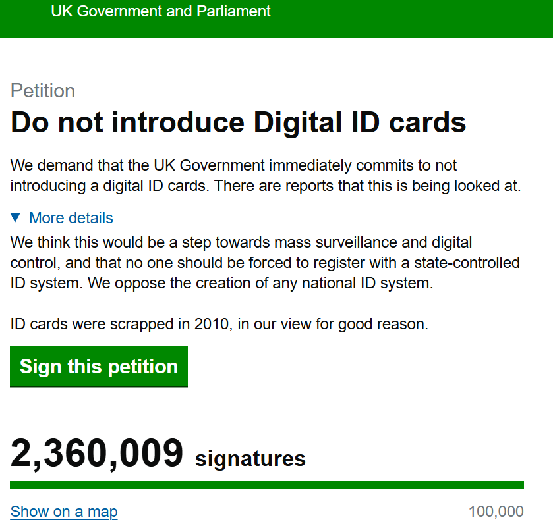Click the 100,000 threshold label
The height and width of the screenshot is (526, 553).
coord(496,512)
